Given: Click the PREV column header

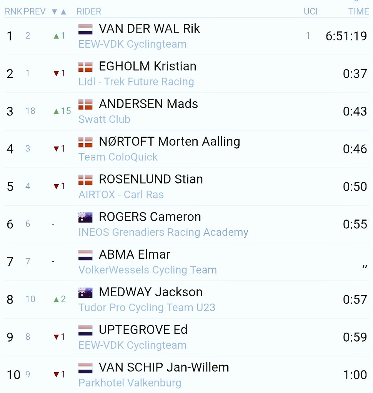Looking at the screenshot, I should tap(35, 12).
